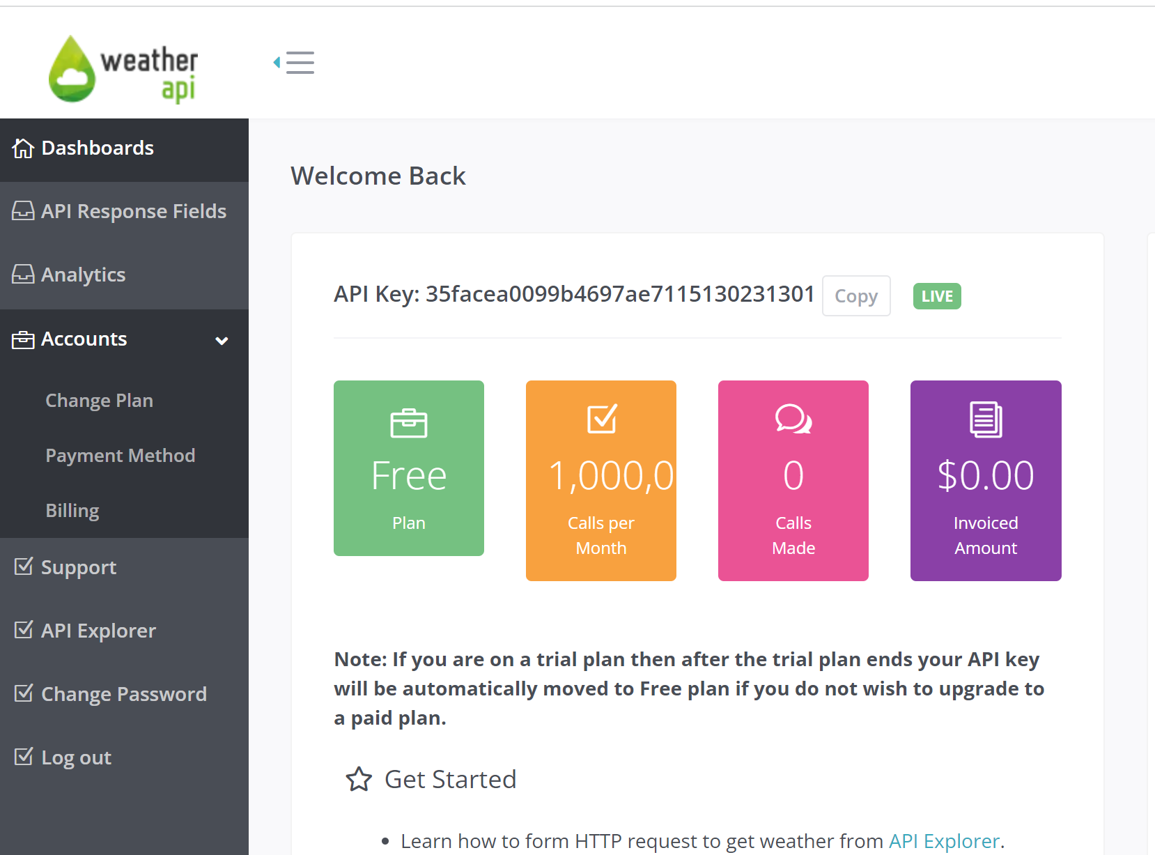
Task: Click the inbox icon next to Analytics
Action: tap(23, 275)
